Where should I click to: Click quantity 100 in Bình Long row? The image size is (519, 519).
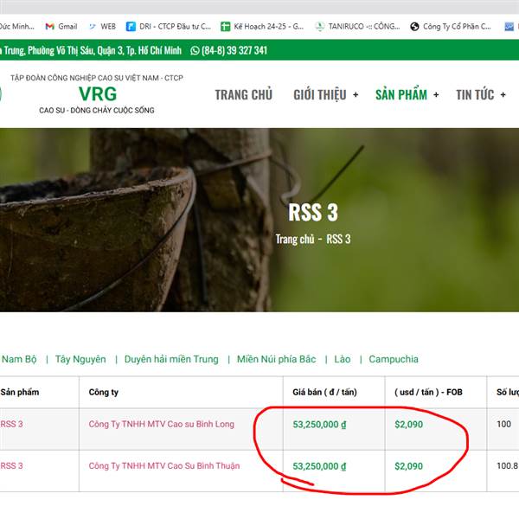point(503,424)
